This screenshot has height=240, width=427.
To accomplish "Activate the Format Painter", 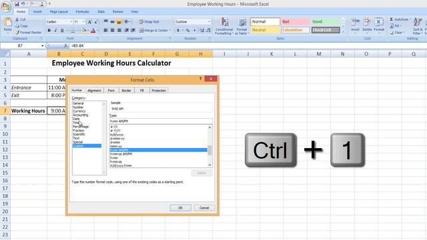I will [x=29, y=33].
